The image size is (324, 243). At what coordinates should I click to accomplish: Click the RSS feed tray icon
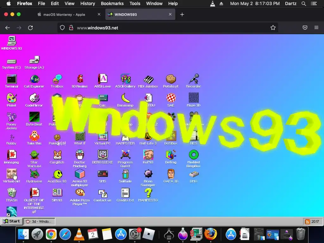pyautogui.click(x=307, y=222)
